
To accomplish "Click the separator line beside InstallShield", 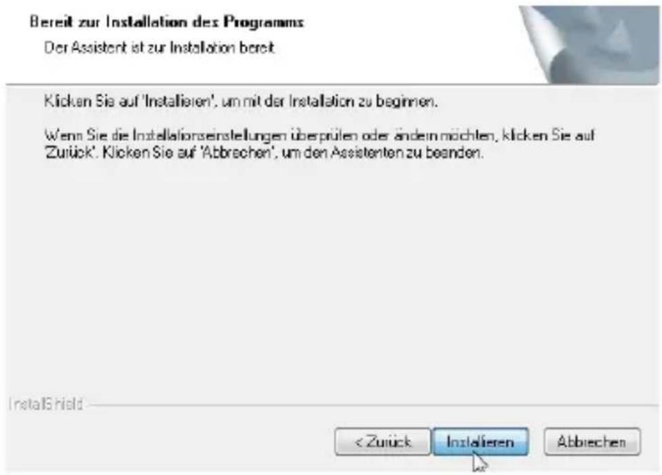I will [374, 405].
